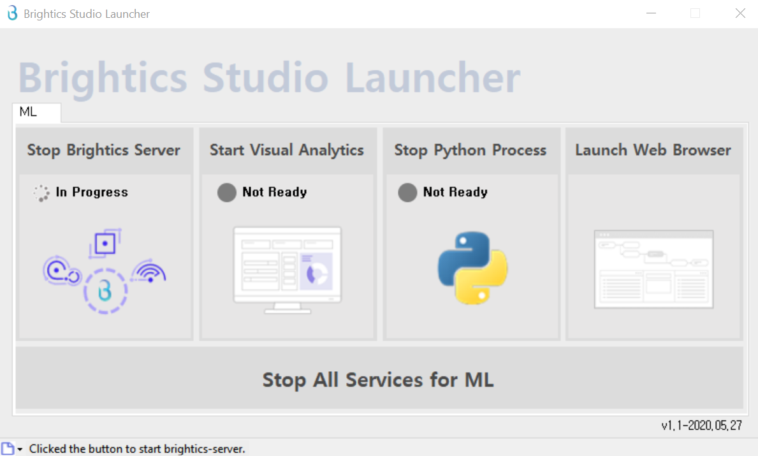The width and height of the screenshot is (758, 456).
Task: Click the Brightics logo in title bar
Action: click(x=13, y=13)
